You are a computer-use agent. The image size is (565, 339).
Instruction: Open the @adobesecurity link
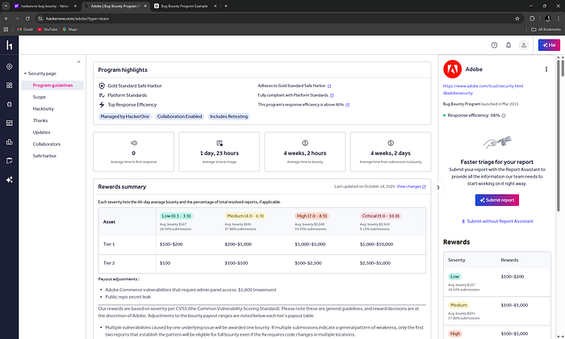tap(458, 93)
